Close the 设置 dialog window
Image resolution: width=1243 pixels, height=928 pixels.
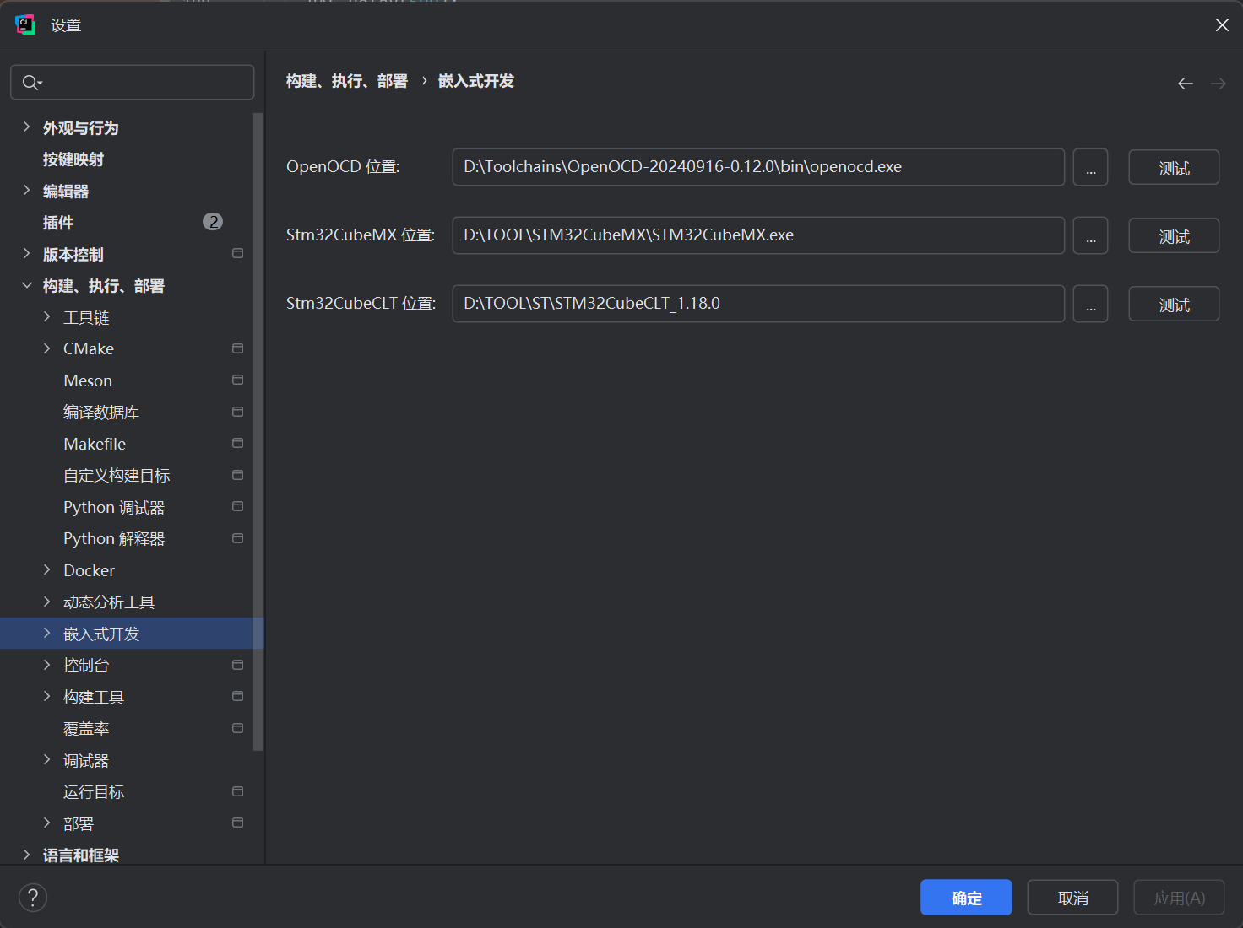[x=1222, y=24]
